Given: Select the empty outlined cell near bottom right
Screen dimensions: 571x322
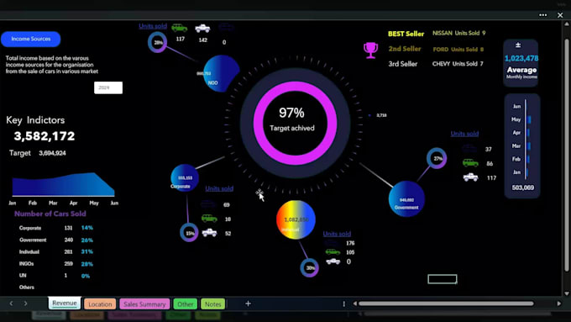Looking at the screenshot, I should 442,279.
